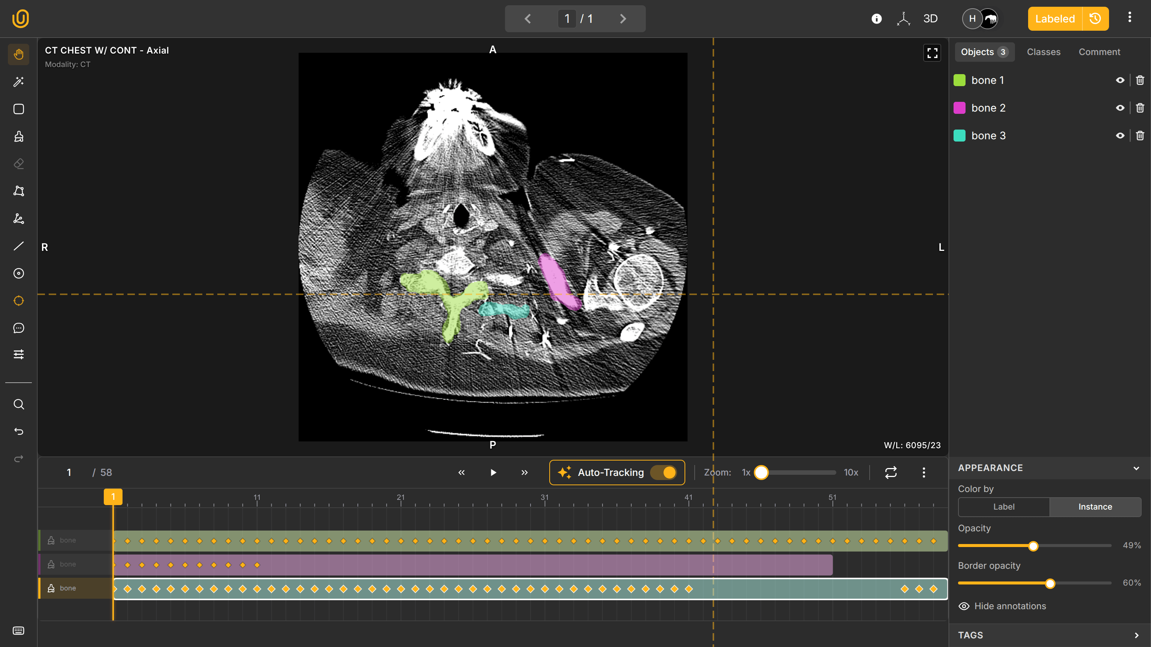
Task: Hide the bone 2 annotation
Action: (x=1120, y=107)
